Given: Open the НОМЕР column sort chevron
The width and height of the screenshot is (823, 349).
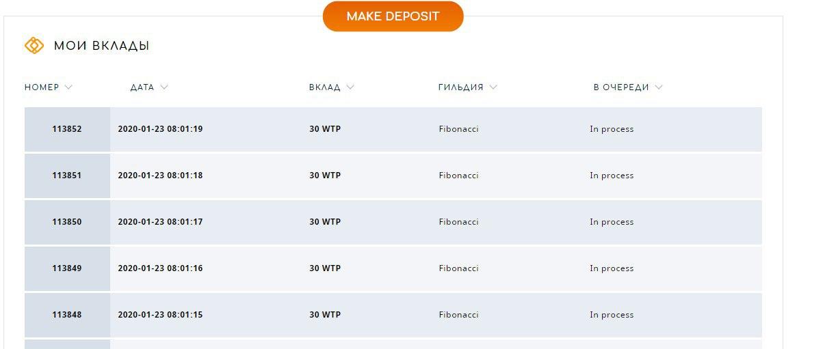Looking at the screenshot, I should pyautogui.click(x=68, y=87).
